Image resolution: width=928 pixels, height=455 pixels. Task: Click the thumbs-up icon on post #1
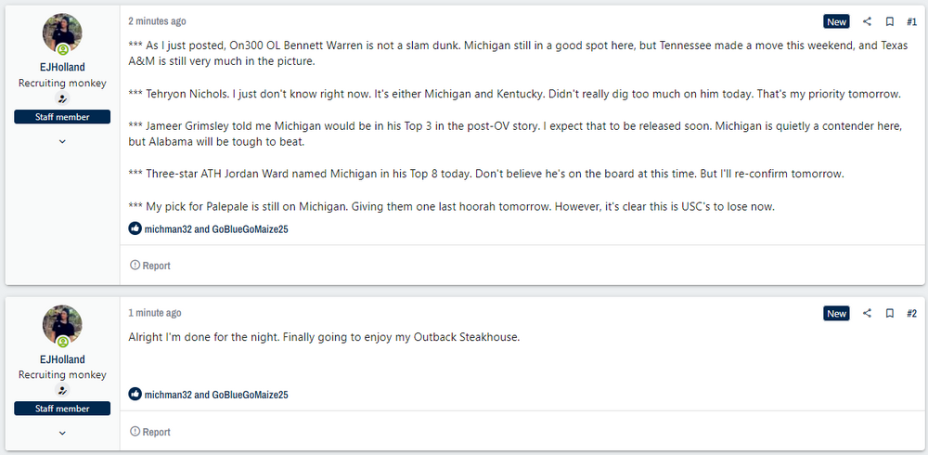[135, 228]
